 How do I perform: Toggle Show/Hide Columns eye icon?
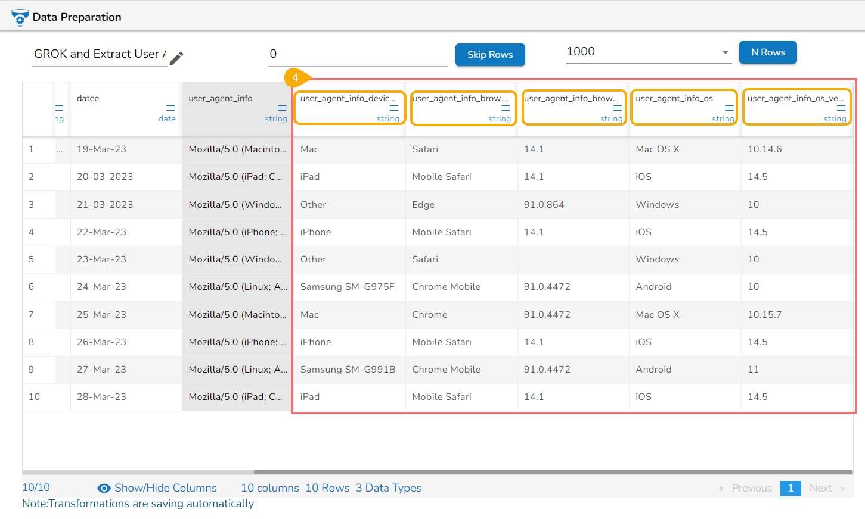tap(104, 488)
